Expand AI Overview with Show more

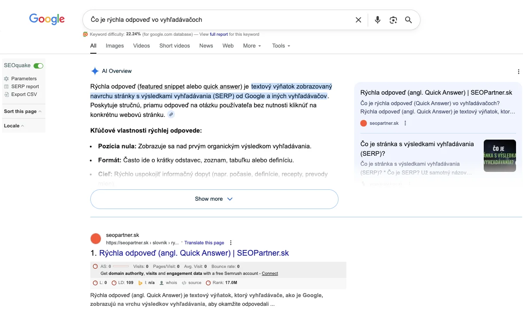tap(214, 199)
